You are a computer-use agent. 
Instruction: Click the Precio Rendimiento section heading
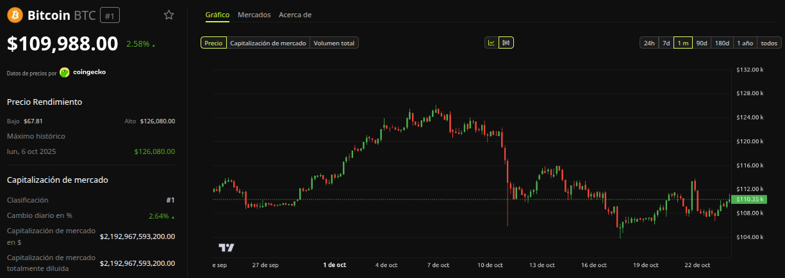tap(44, 102)
